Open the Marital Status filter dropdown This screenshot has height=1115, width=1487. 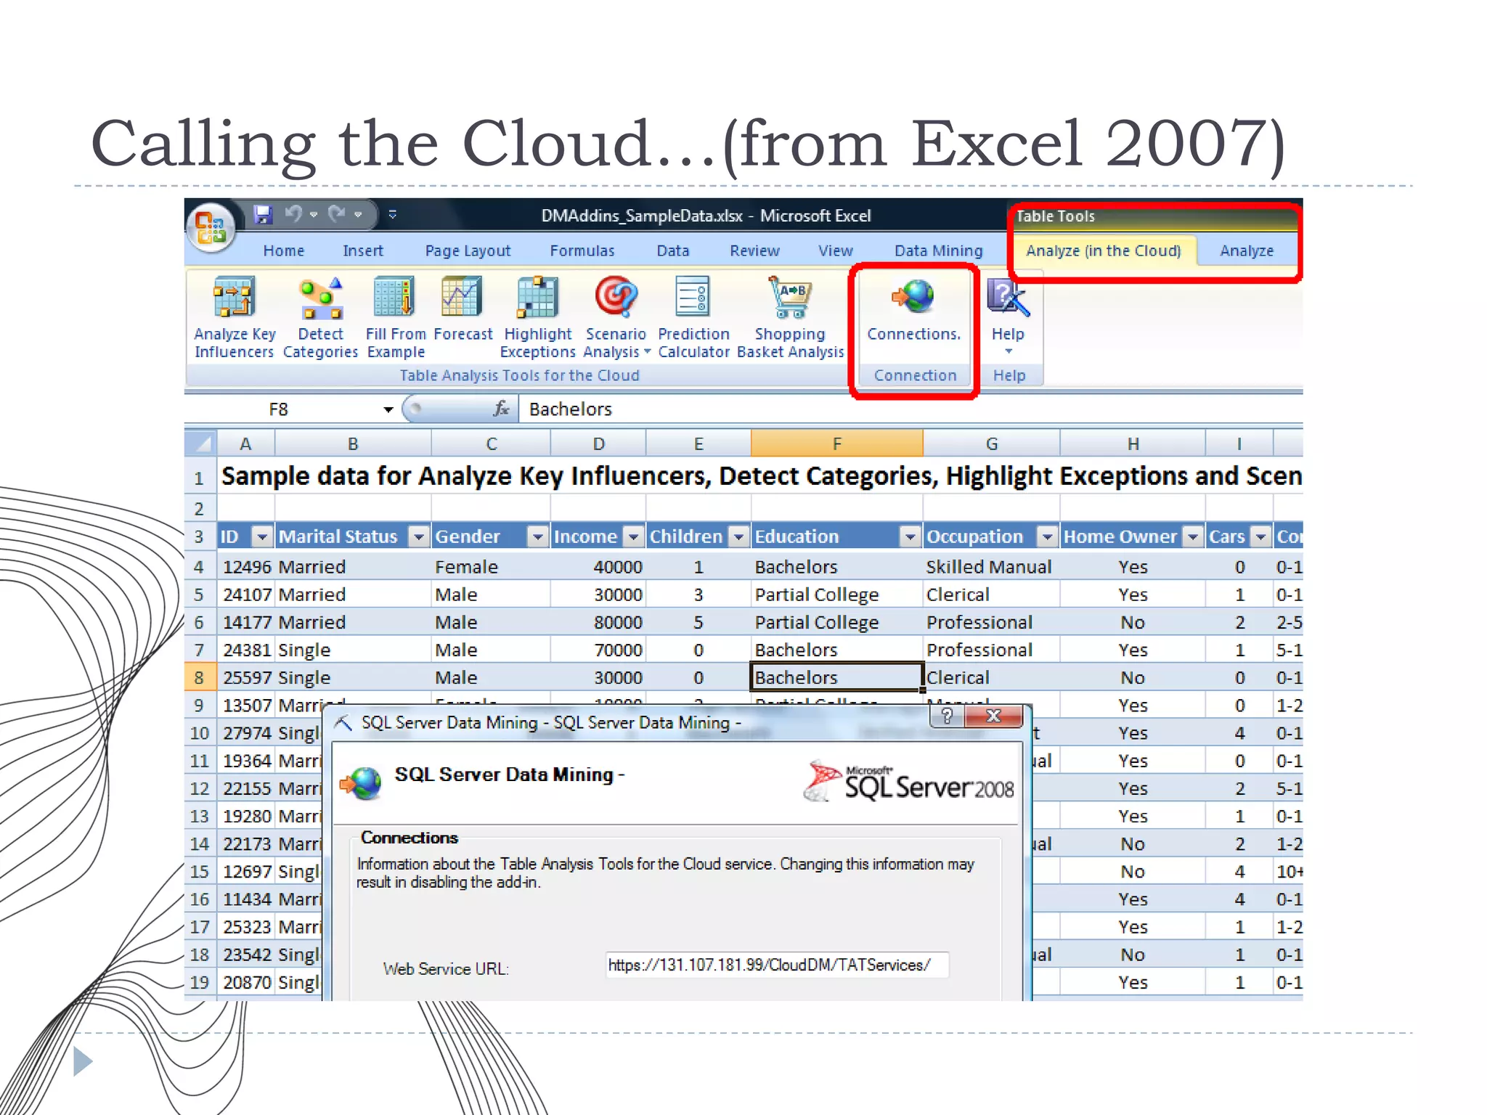point(417,536)
